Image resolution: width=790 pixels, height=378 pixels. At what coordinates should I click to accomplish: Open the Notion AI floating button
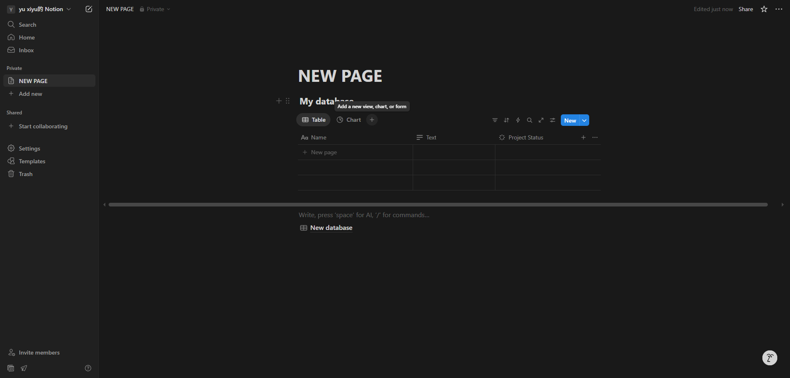(x=769, y=358)
